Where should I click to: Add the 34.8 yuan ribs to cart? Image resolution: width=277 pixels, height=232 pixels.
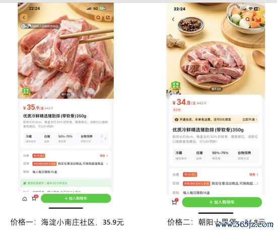pos(222,202)
